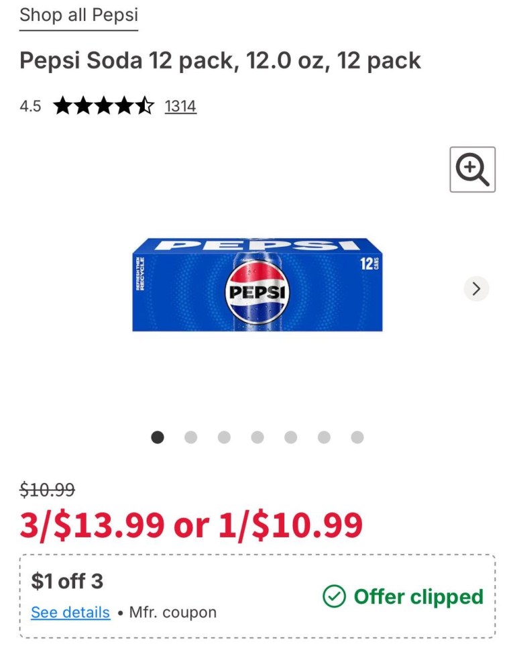Tap the Pepsi 12 pack product image
Image resolution: width=515 pixels, height=650 pixels.
point(257,285)
